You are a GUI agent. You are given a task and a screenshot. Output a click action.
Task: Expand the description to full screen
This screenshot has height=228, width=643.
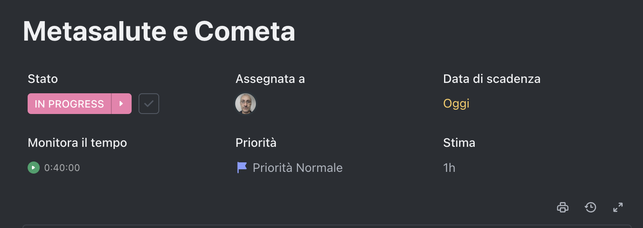(618, 207)
